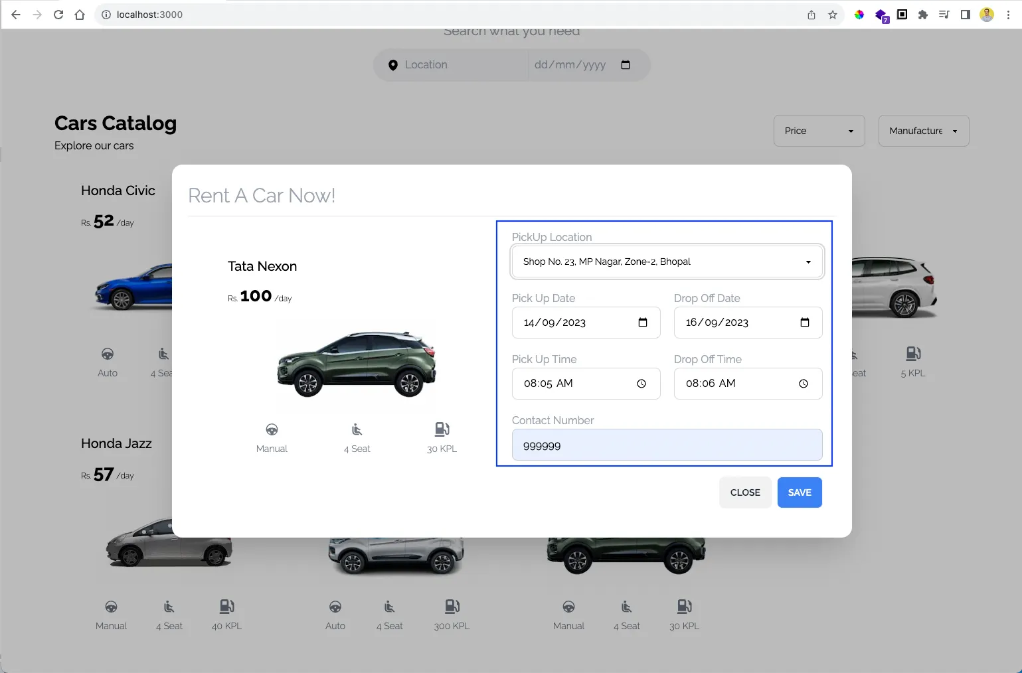Screen dimensions: 1022x673
Task: Reload the localhost page
Action: 58,15
